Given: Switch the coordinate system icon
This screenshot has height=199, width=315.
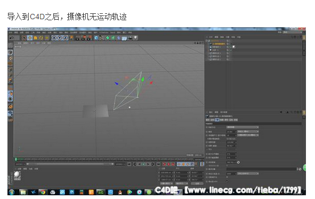Looking at the screenshot, I should [x=71, y=38].
